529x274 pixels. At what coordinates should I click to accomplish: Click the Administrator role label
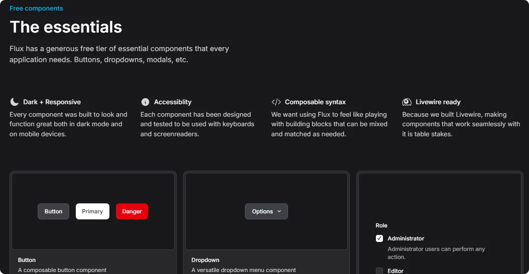pos(406,238)
